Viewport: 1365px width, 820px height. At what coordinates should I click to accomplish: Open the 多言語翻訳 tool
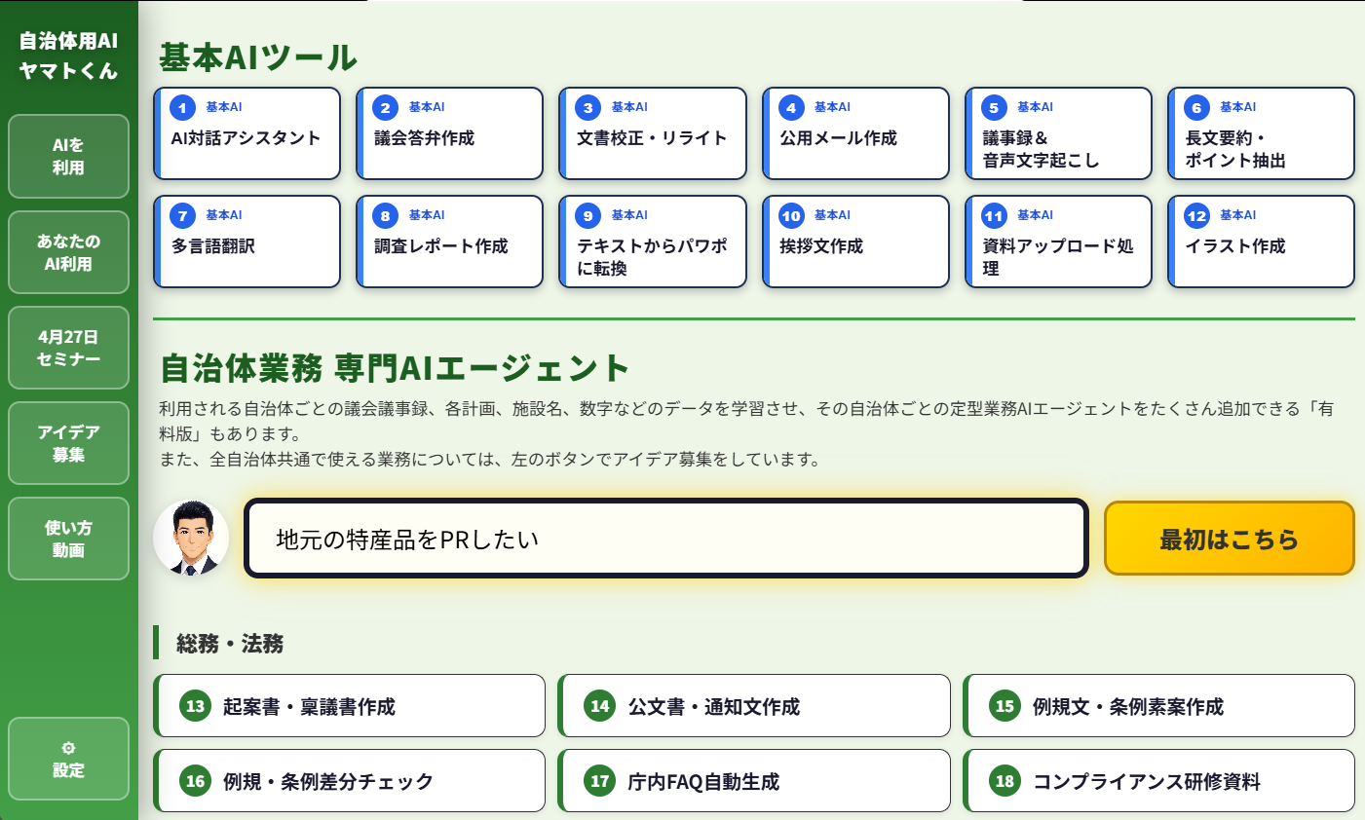click(246, 242)
